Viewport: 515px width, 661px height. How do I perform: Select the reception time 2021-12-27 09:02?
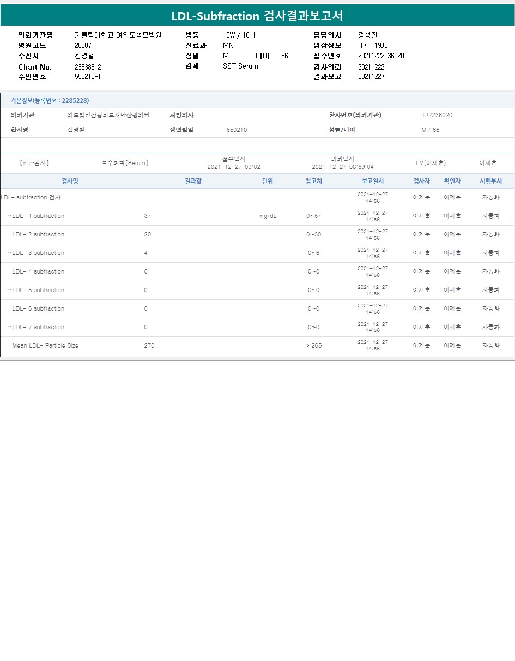point(234,167)
